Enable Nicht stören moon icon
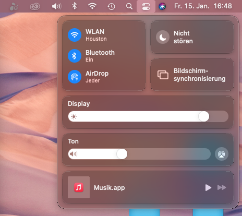The height and width of the screenshot is (216, 242). (x=163, y=37)
